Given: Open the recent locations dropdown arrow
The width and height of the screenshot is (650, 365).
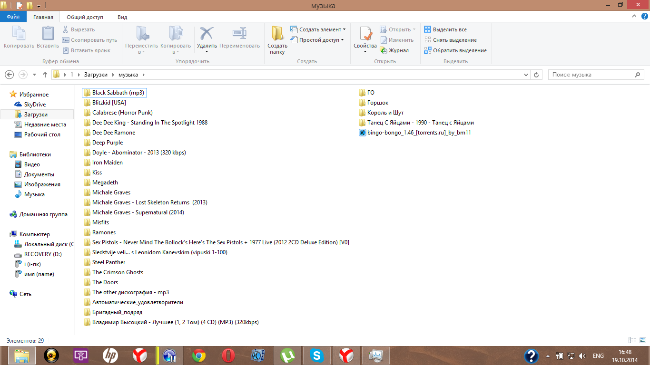Looking at the screenshot, I should coord(34,75).
